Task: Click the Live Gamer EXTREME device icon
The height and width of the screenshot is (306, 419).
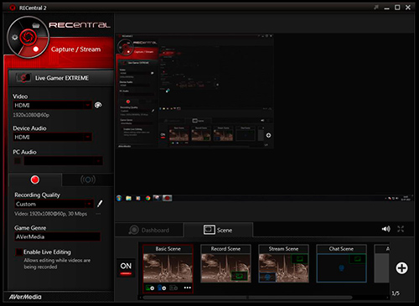Action: [23, 78]
